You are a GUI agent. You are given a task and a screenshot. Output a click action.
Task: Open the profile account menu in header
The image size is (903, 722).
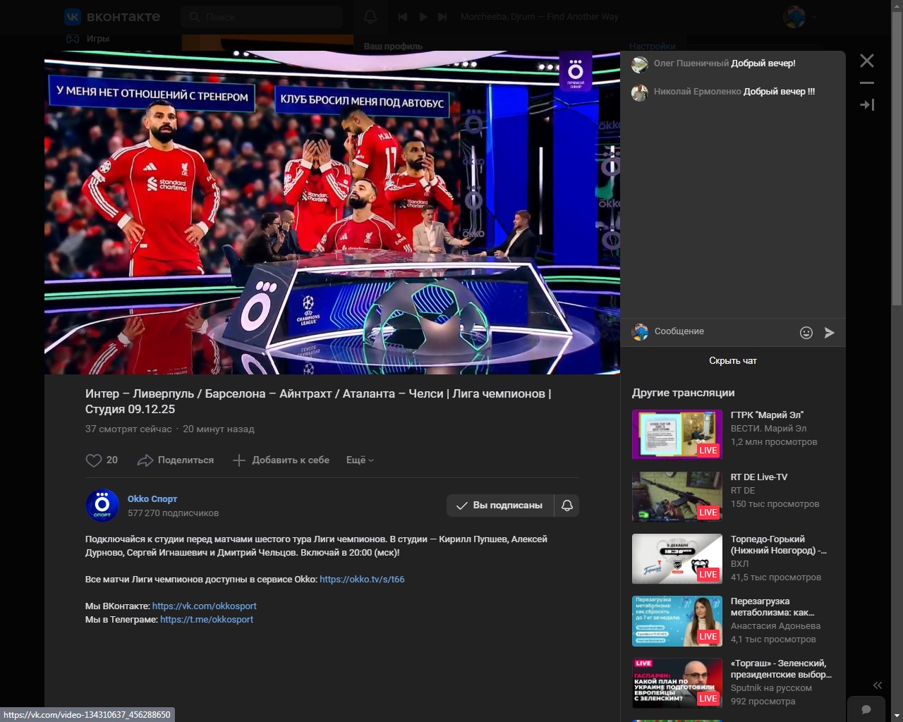800,17
